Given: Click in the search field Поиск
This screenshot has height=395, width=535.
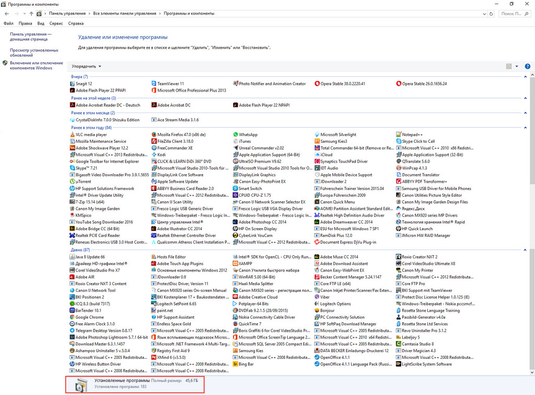Looking at the screenshot, I should pyautogui.click(x=515, y=14).
